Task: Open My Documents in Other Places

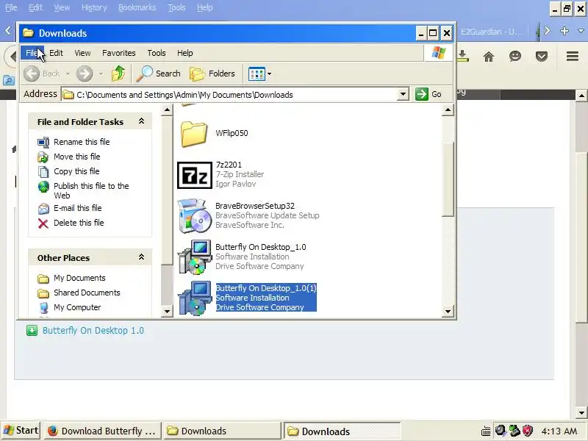Action: (79, 278)
